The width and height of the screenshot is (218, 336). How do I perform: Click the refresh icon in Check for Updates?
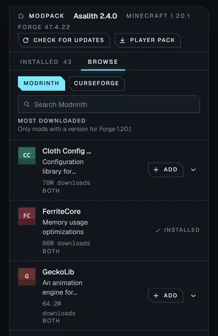(x=26, y=40)
